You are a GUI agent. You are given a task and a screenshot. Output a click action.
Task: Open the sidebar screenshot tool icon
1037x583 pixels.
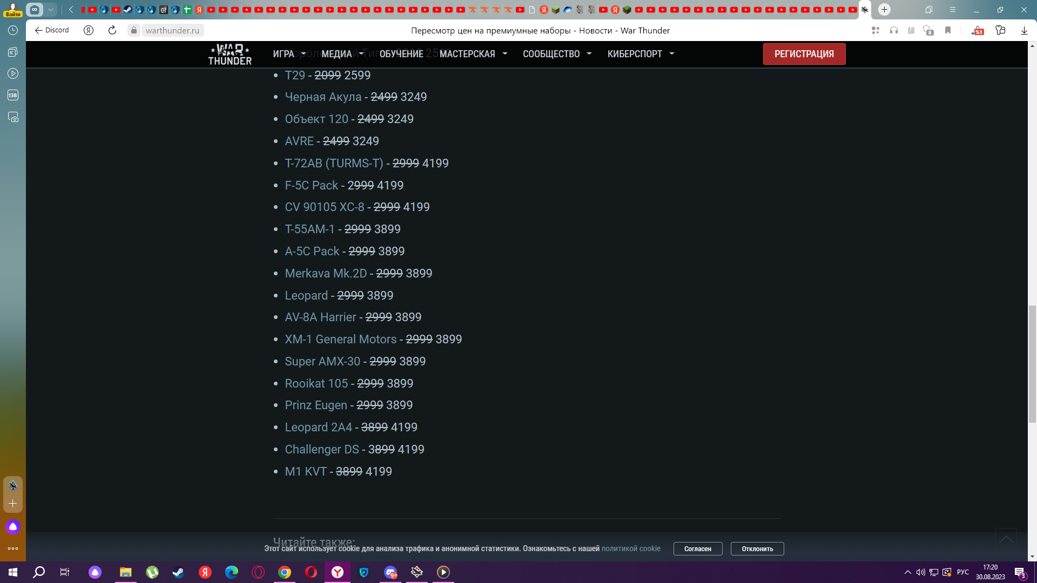pos(13,117)
